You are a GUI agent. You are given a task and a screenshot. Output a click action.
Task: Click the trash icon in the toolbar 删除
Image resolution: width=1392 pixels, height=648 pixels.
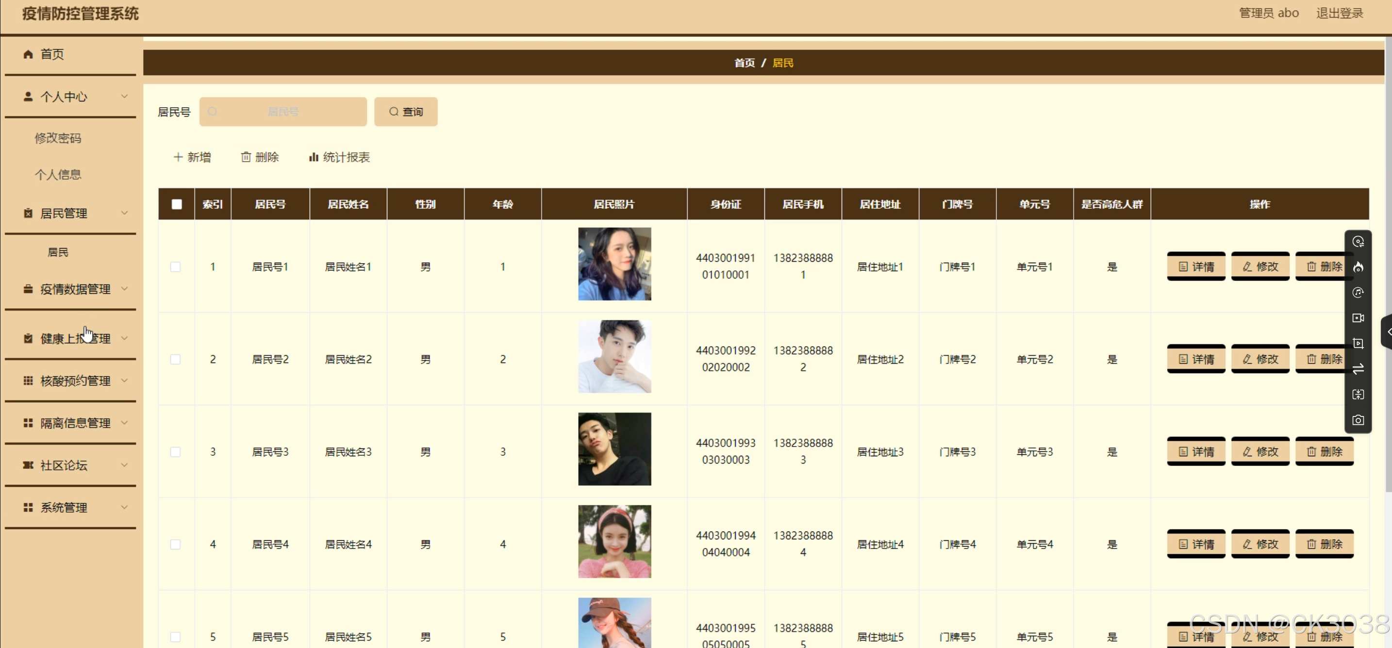246,157
